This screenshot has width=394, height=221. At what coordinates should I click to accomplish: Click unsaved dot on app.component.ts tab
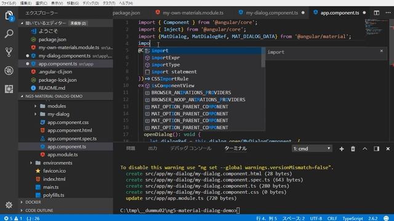point(364,13)
